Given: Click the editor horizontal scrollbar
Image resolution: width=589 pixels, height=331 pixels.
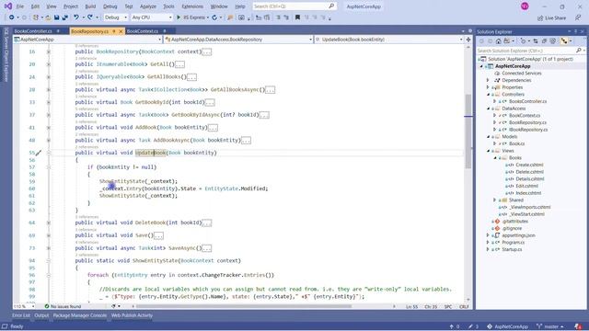Looking at the screenshot, I should pos(243,306).
